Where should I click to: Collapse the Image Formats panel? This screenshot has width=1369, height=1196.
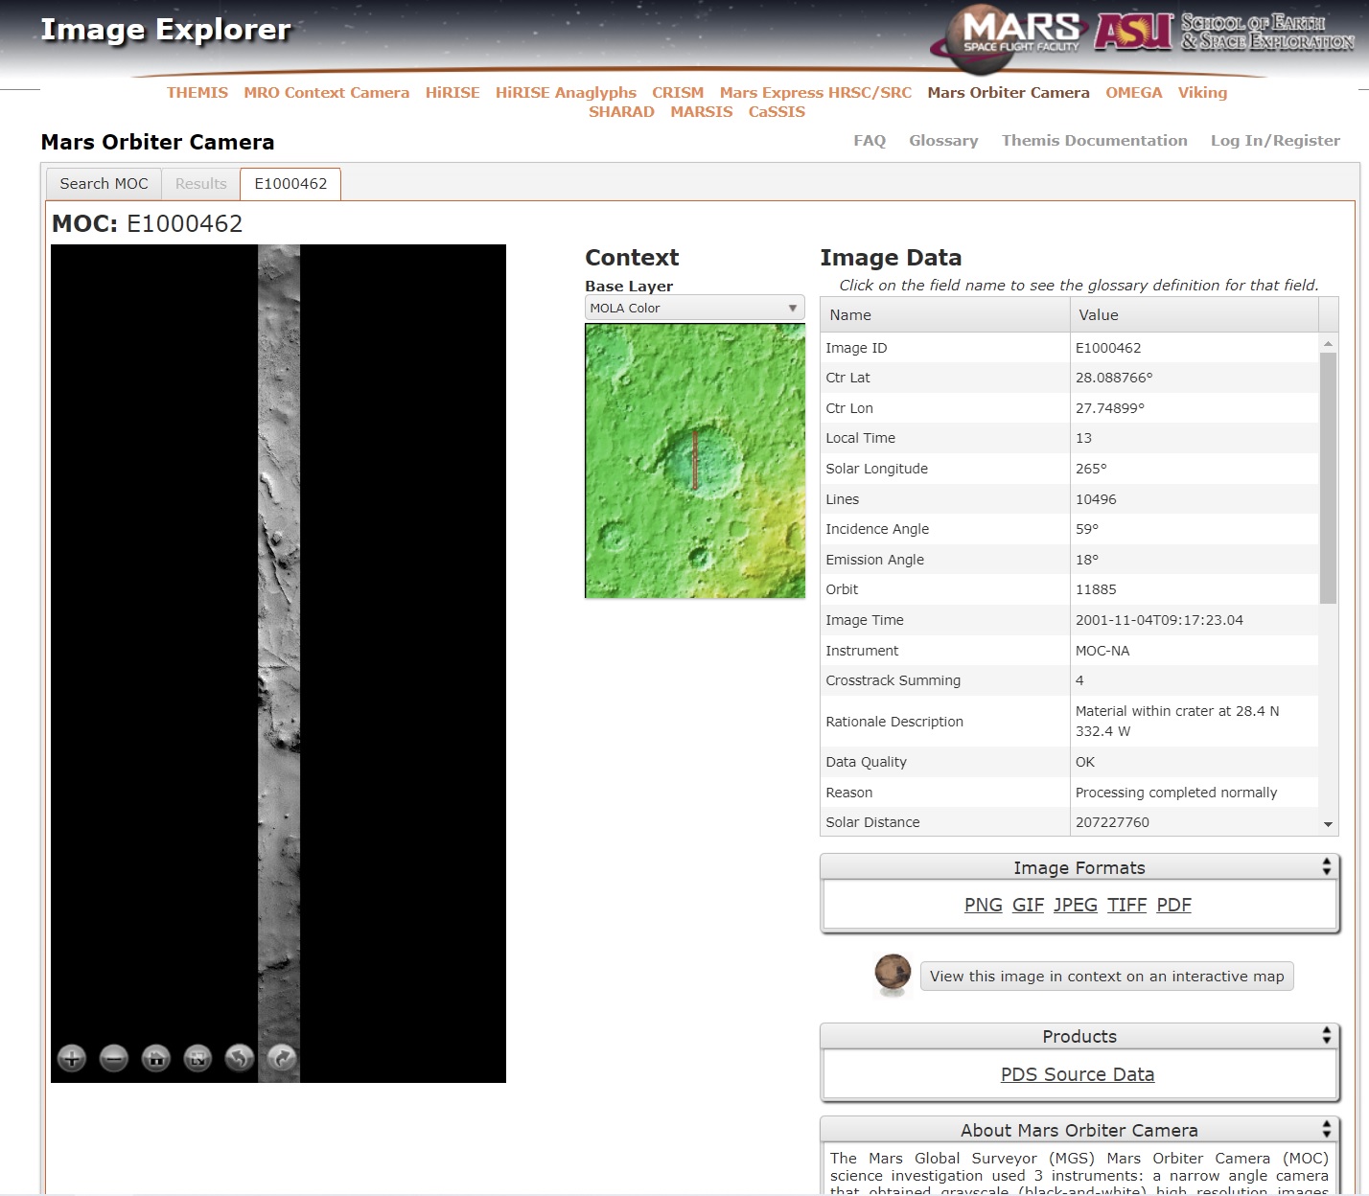point(1326,867)
